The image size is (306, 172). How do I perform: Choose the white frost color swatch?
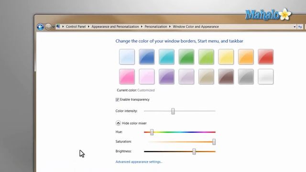point(266,76)
